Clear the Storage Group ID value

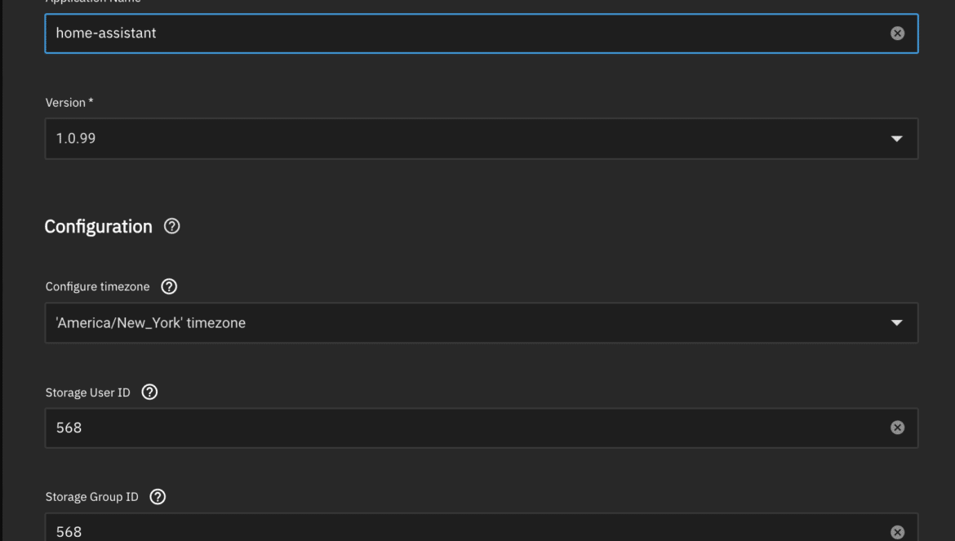897,533
